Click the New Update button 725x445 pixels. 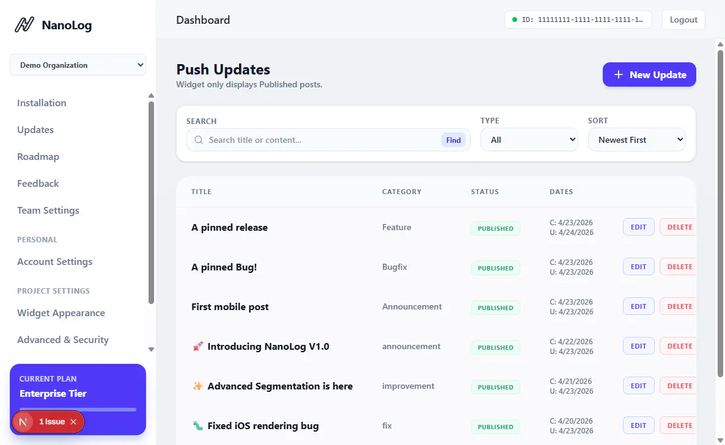click(x=649, y=74)
